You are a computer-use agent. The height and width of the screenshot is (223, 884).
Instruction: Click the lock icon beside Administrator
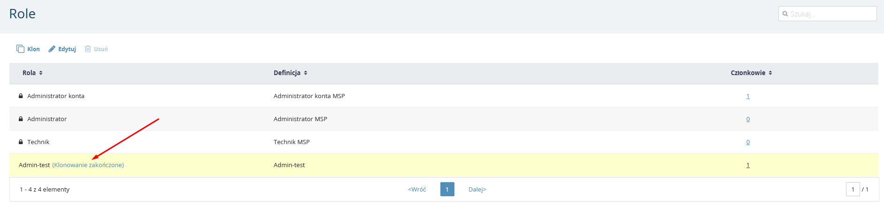[x=21, y=119]
